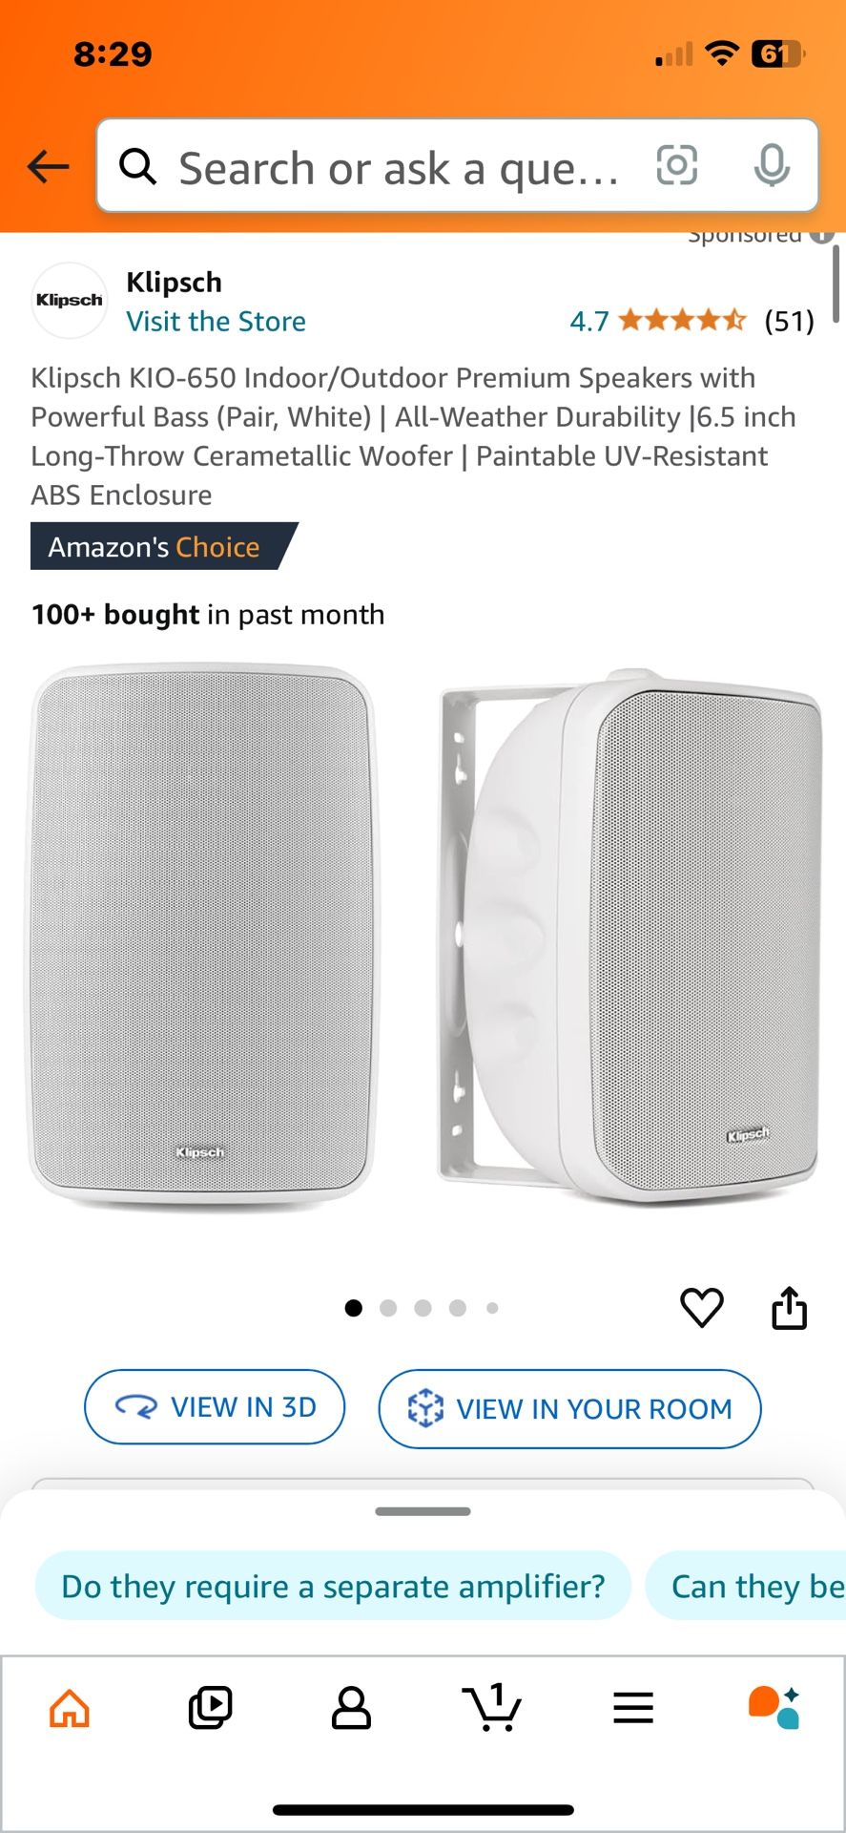Image resolution: width=846 pixels, height=1833 pixels.
Task: Open the 4.7 star ratings
Action: click(691, 321)
